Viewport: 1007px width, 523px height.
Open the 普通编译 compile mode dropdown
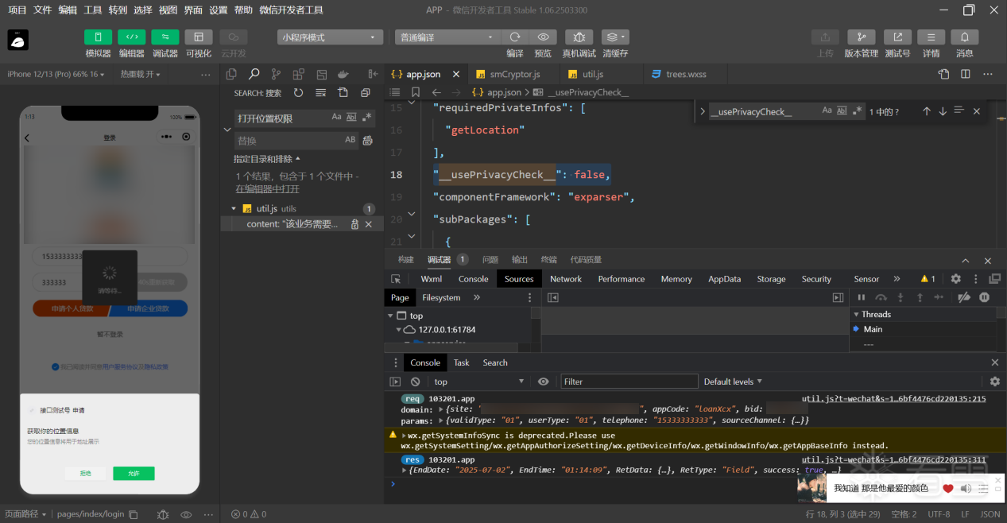click(447, 37)
